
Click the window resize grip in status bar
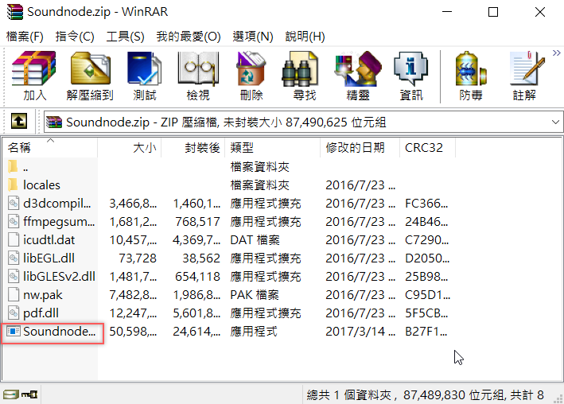(x=559, y=398)
